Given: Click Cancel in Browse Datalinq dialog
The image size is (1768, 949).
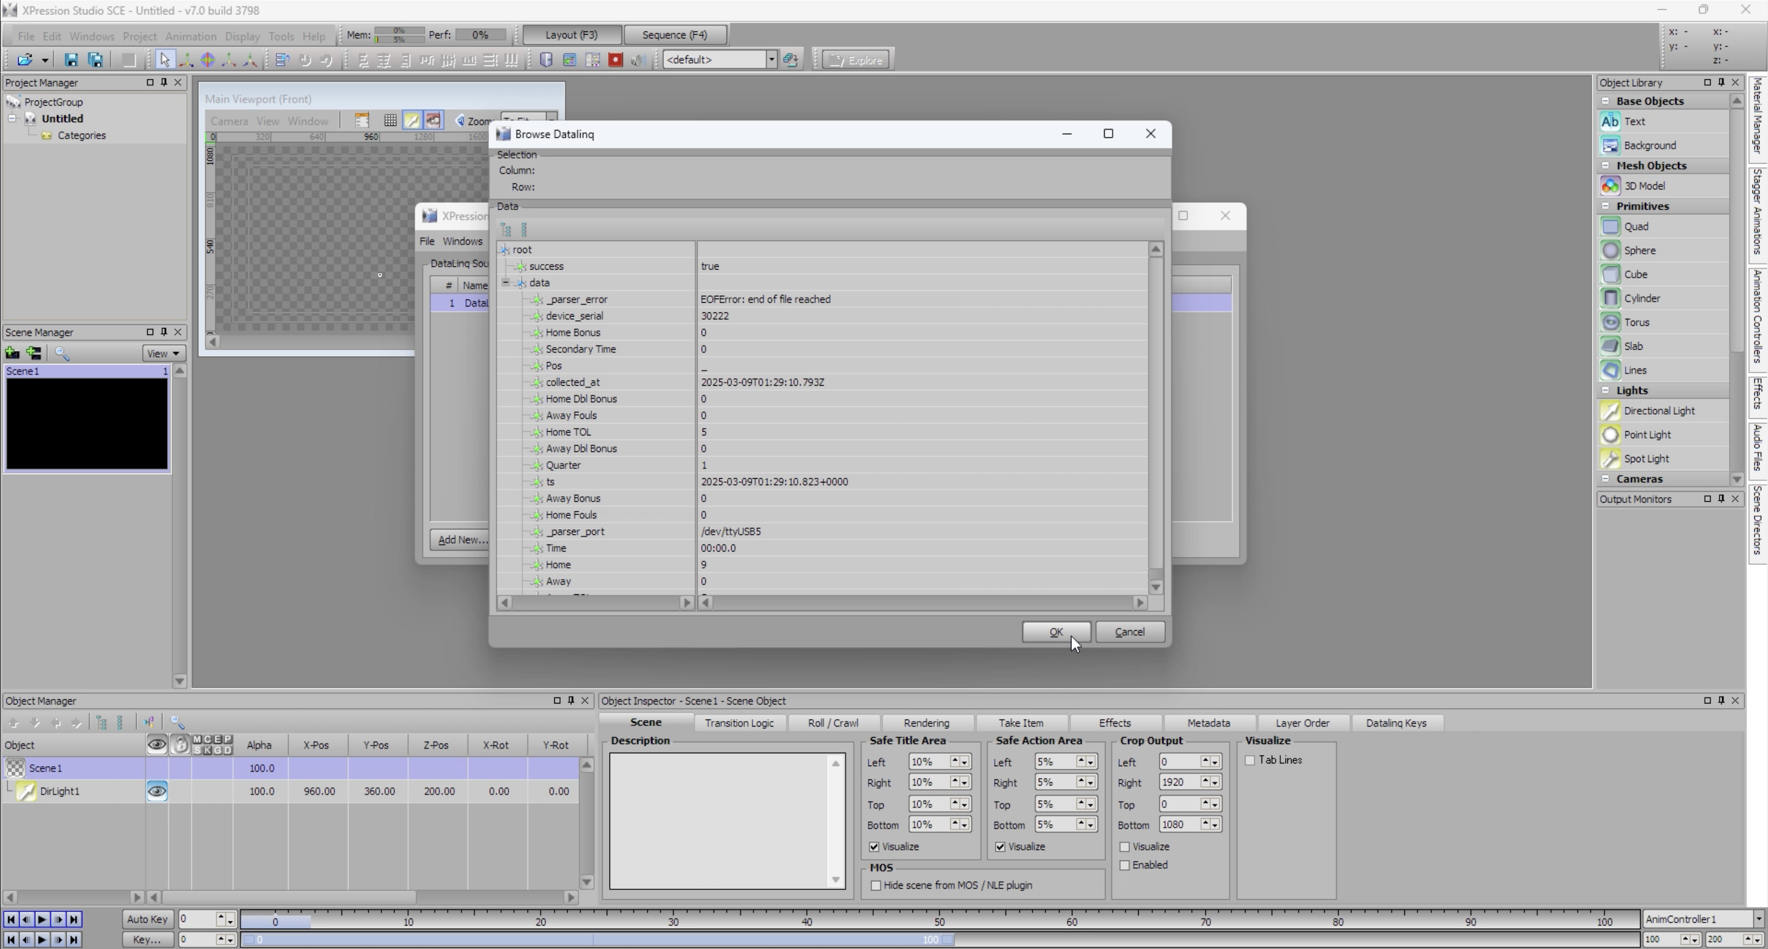Looking at the screenshot, I should pos(1130,632).
